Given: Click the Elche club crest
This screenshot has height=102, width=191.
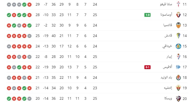Looking at the screenshot, I should pos(178,88).
